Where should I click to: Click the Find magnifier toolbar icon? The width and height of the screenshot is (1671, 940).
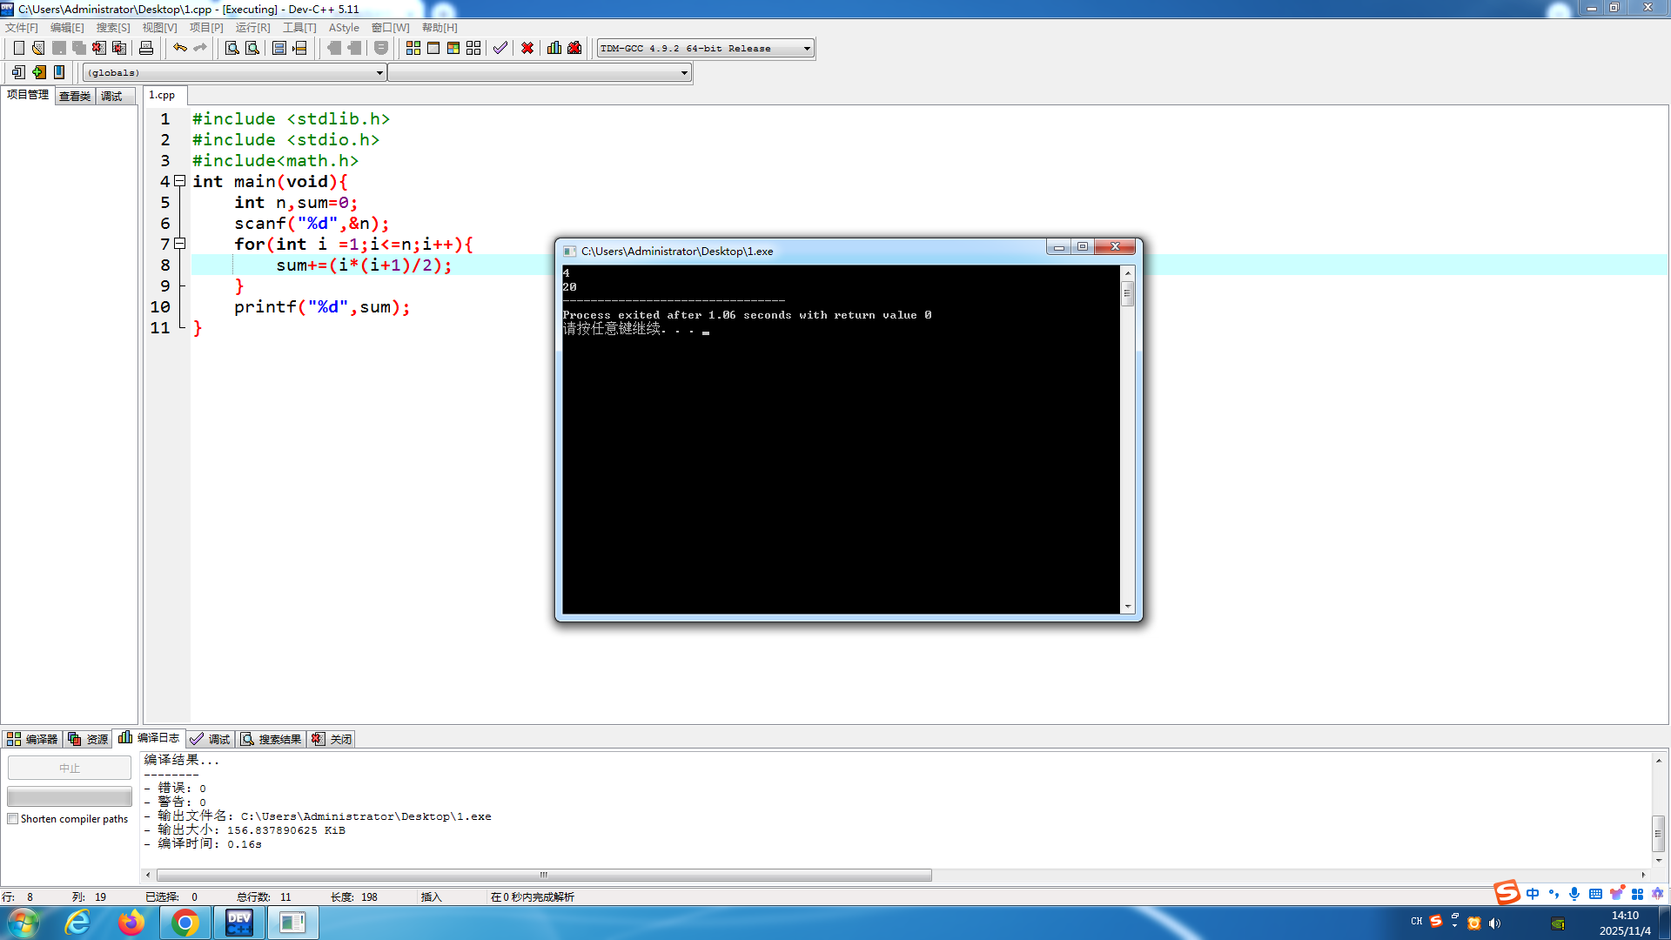coord(232,49)
